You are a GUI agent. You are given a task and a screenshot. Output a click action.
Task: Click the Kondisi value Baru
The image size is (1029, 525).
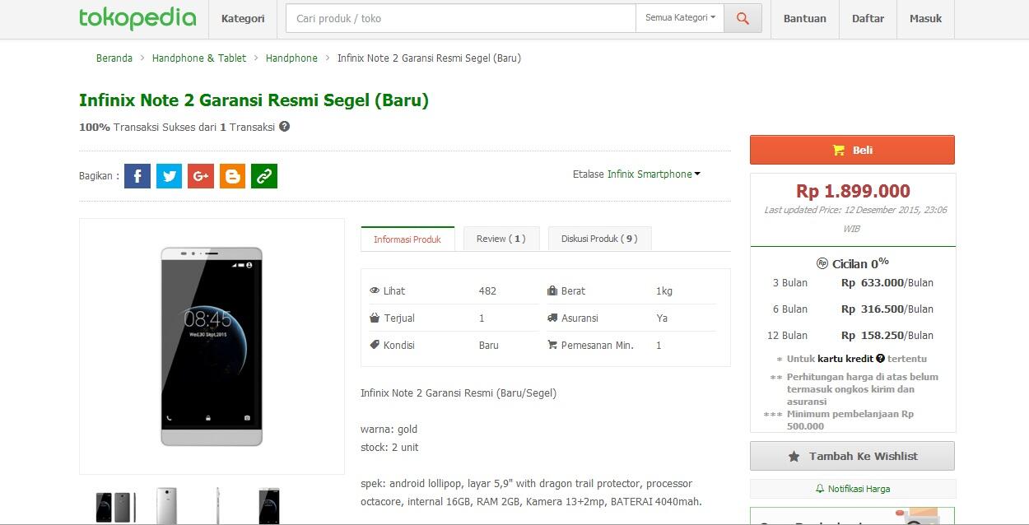489,346
